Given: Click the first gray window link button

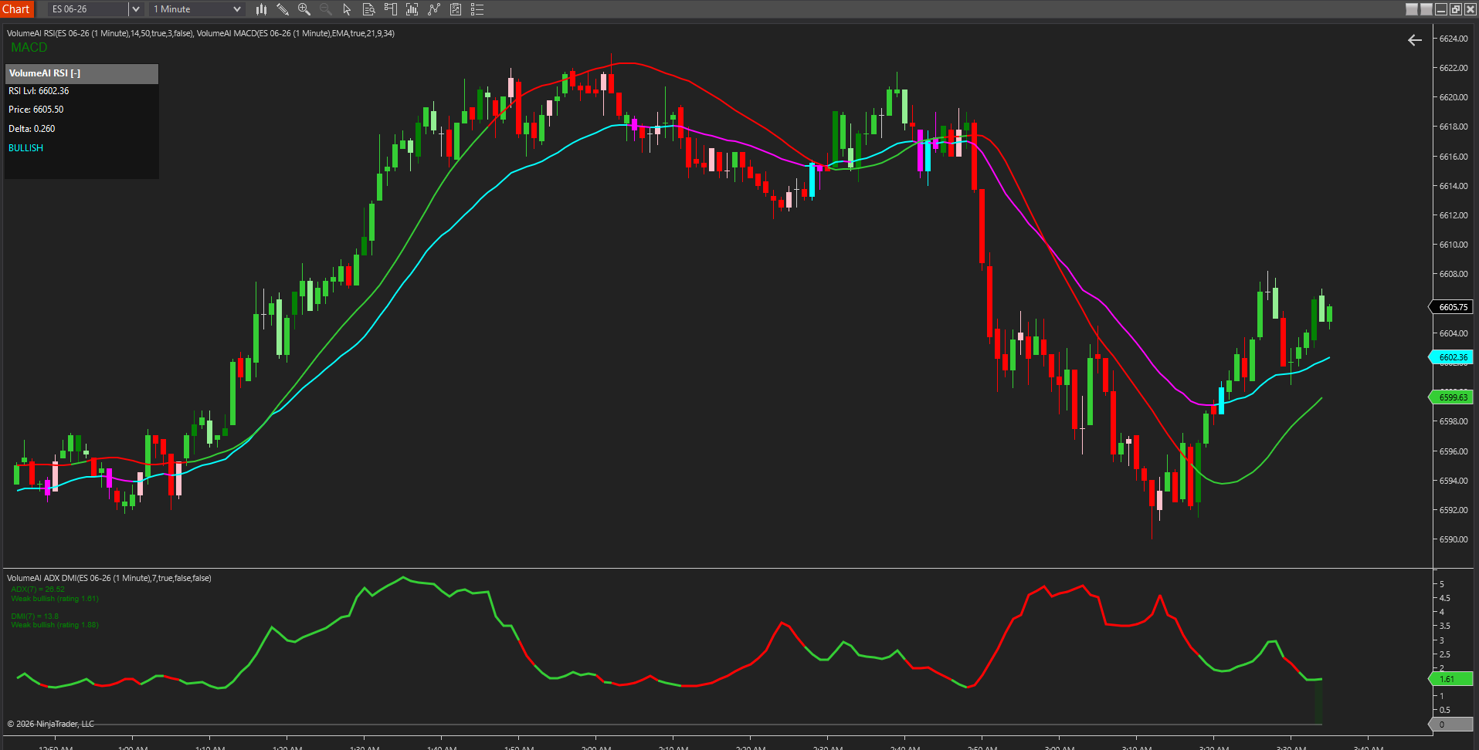Looking at the screenshot, I should tap(1412, 9).
